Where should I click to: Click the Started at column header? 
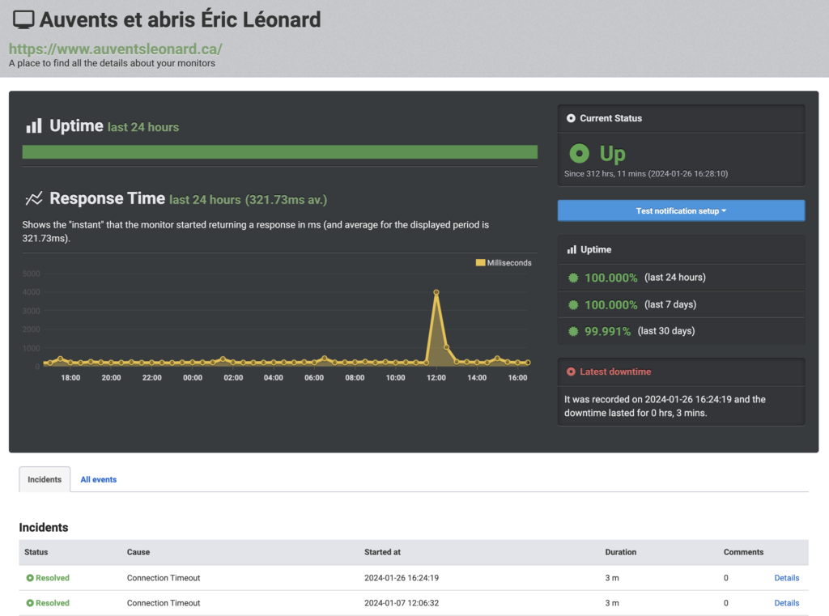(x=382, y=552)
